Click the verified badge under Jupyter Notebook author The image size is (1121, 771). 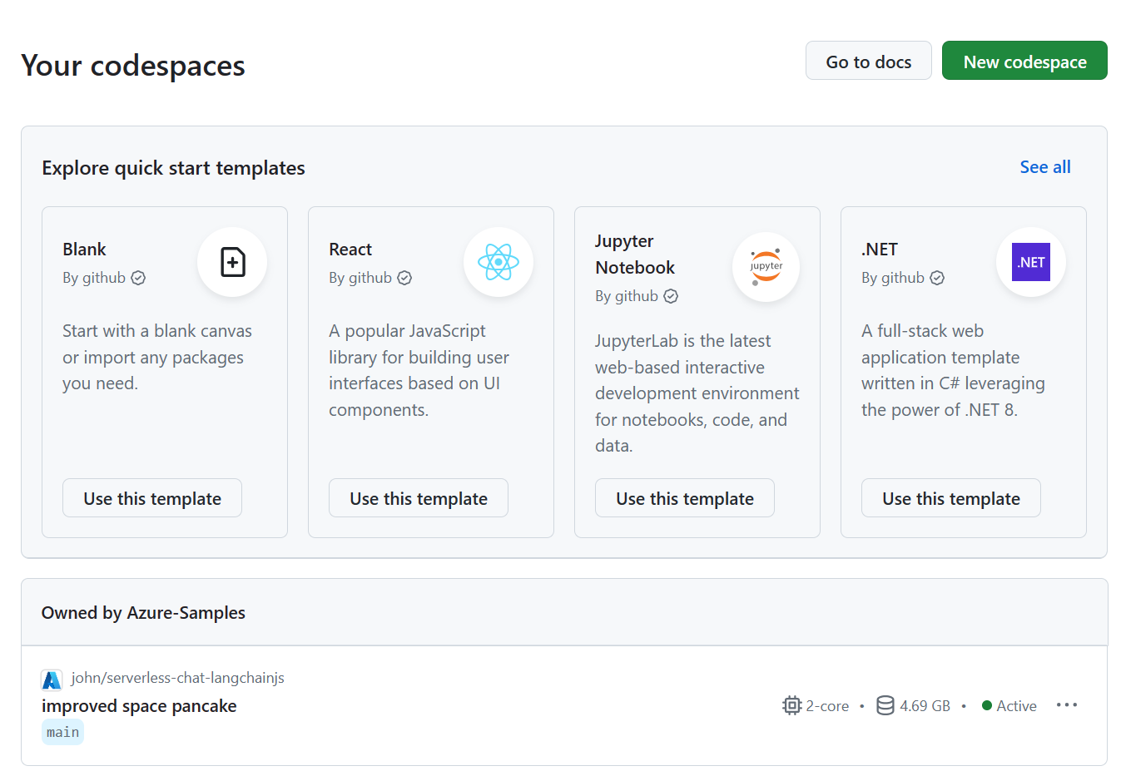(671, 296)
